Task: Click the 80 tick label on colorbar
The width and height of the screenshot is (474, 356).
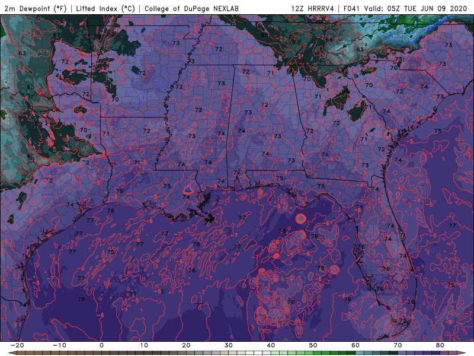Action: click(440, 345)
